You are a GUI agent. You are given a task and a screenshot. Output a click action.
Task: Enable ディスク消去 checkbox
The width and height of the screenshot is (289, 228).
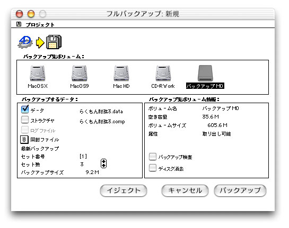153,168
